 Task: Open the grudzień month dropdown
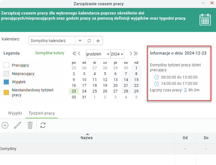coord(98,54)
